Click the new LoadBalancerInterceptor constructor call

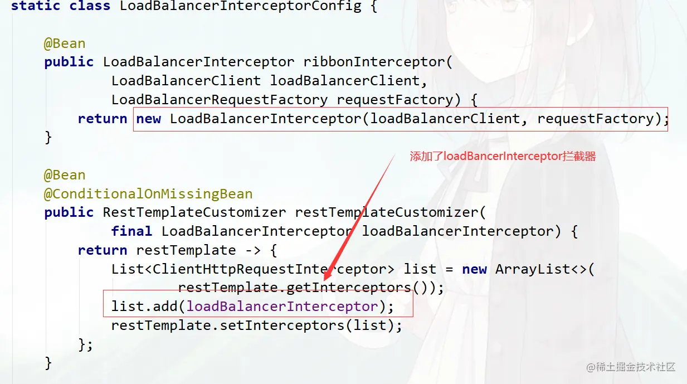pos(402,119)
